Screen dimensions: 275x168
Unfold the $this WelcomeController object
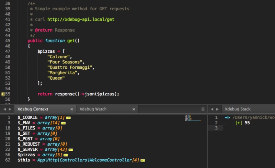pyautogui.click(x=143, y=160)
